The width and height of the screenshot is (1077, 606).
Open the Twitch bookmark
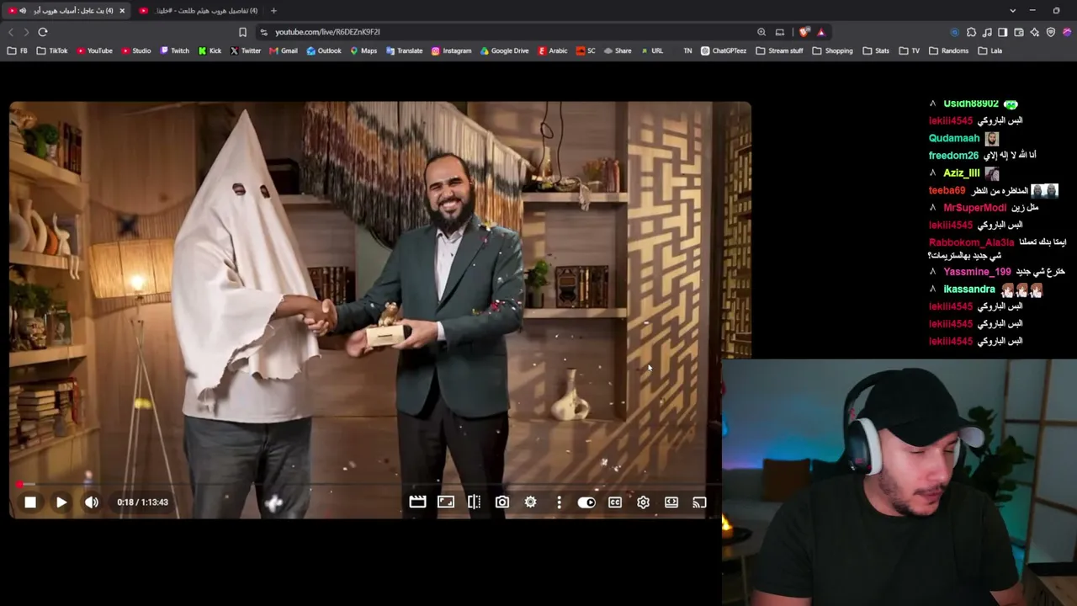coord(175,50)
